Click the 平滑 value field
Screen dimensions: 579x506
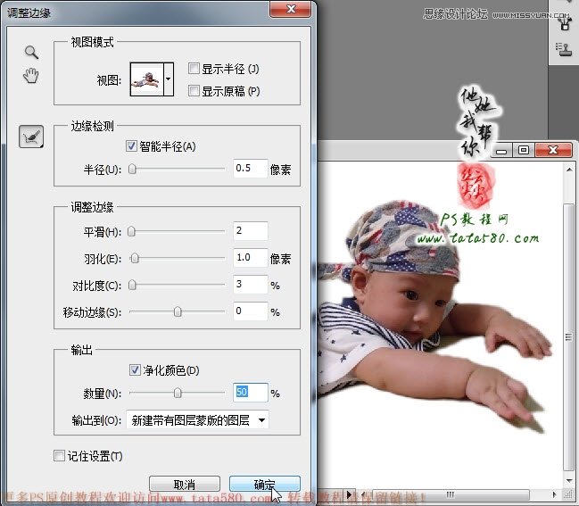coord(251,231)
